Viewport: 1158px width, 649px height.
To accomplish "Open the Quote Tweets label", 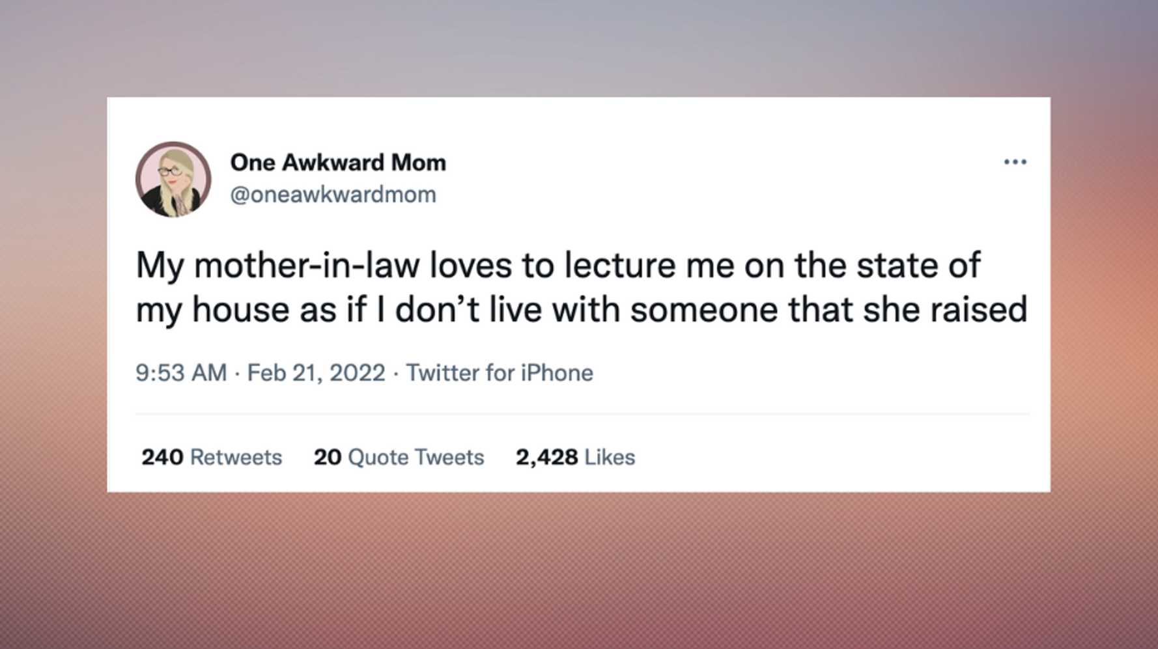I will [416, 457].
